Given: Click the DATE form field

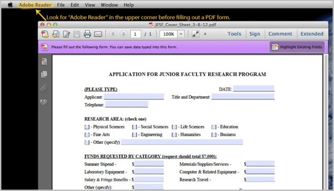Looking at the screenshot, I should pyautogui.click(x=254, y=89).
